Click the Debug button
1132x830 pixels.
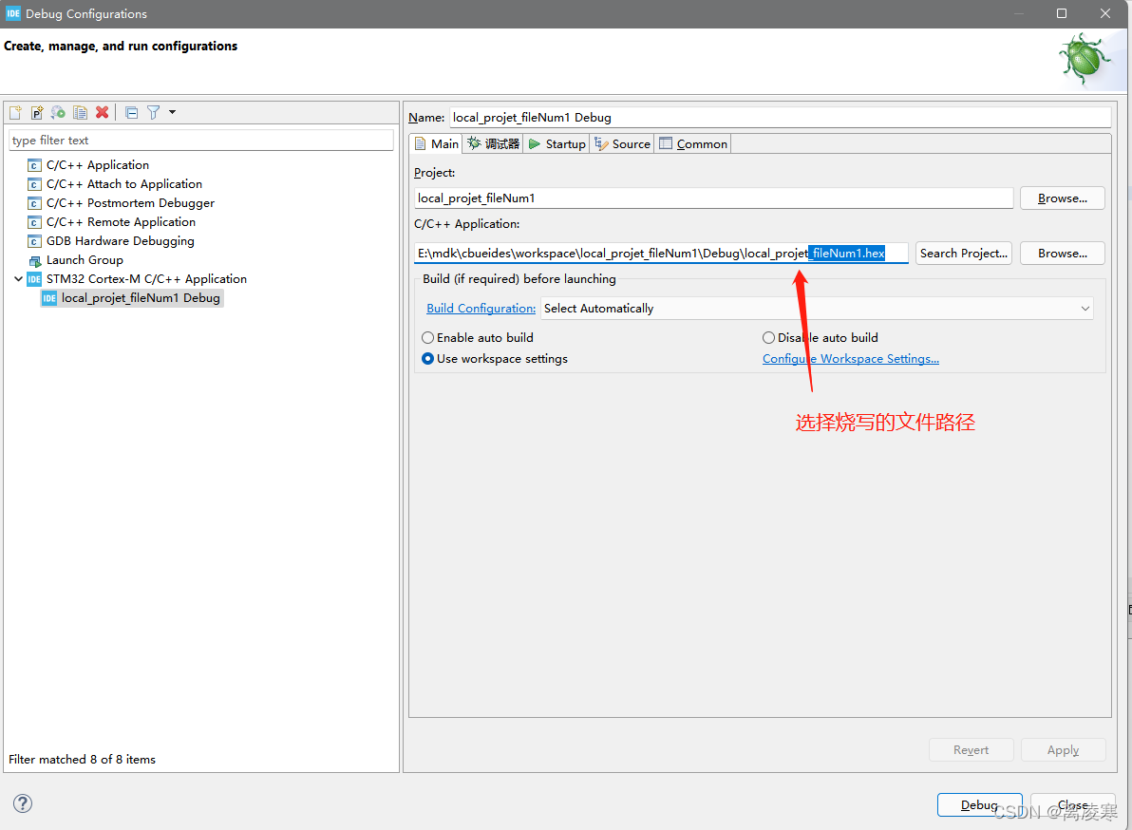tap(979, 804)
